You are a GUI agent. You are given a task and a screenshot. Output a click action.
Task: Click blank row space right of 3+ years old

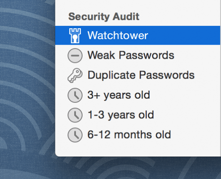(185, 95)
